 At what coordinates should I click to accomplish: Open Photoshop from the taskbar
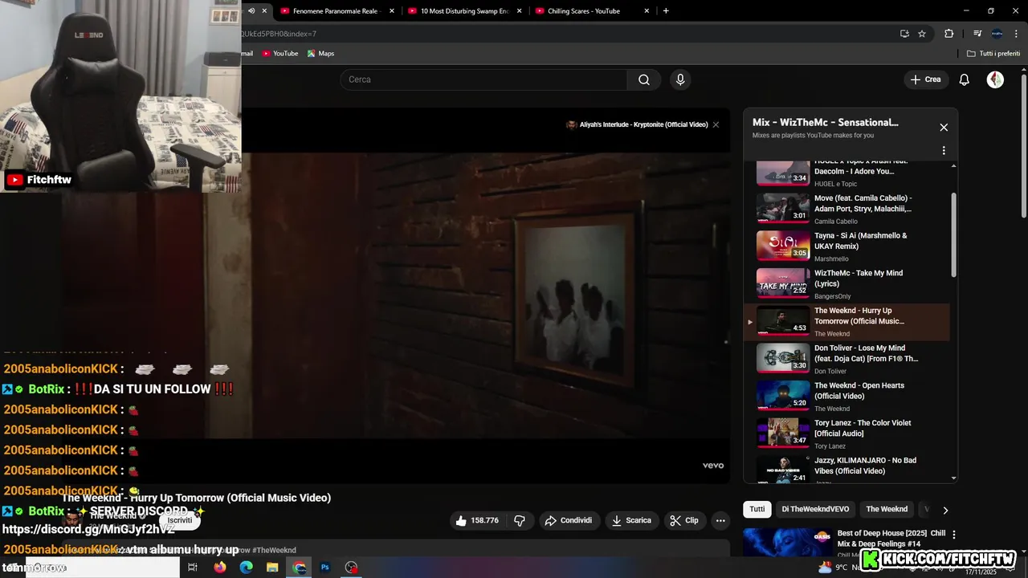click(x=325, y=568)
